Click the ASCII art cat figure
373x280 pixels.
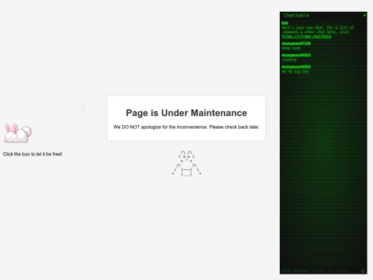(x=186, y=163)
